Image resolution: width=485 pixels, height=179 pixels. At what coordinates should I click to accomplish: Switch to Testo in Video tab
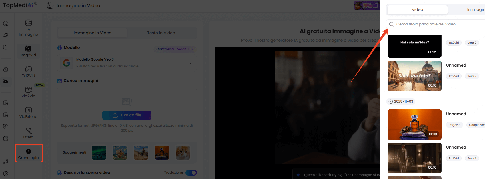[161, 33]
